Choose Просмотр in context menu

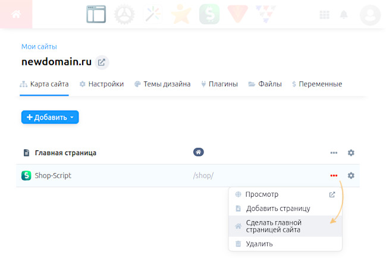point(262,194)
